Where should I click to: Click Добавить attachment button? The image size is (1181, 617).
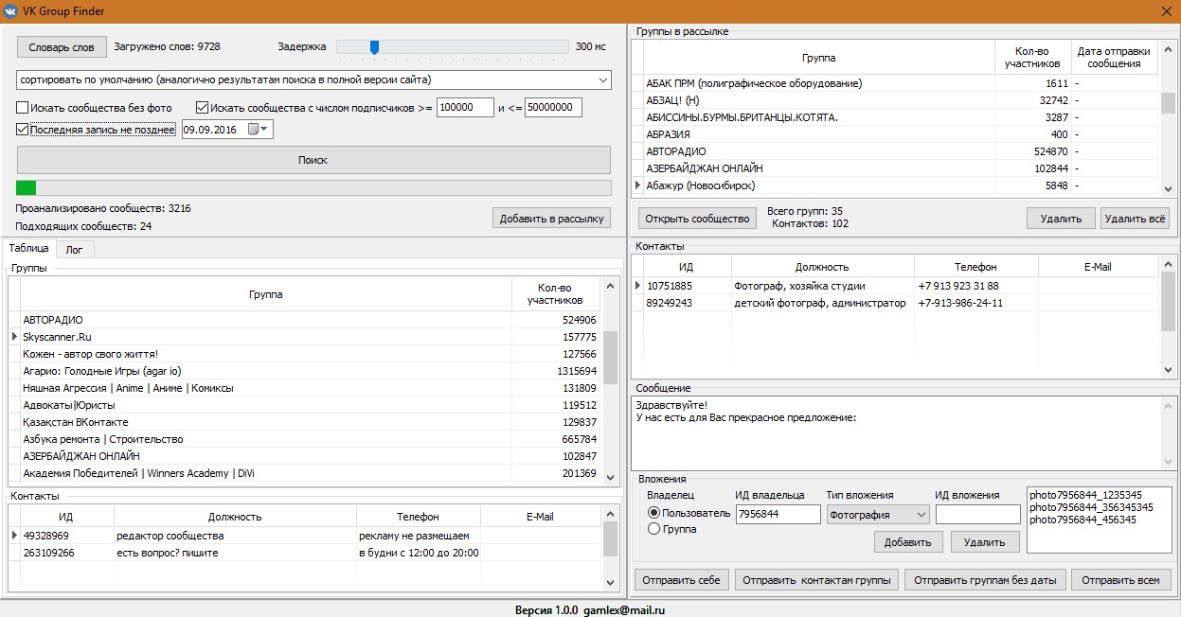coord(908,542)
